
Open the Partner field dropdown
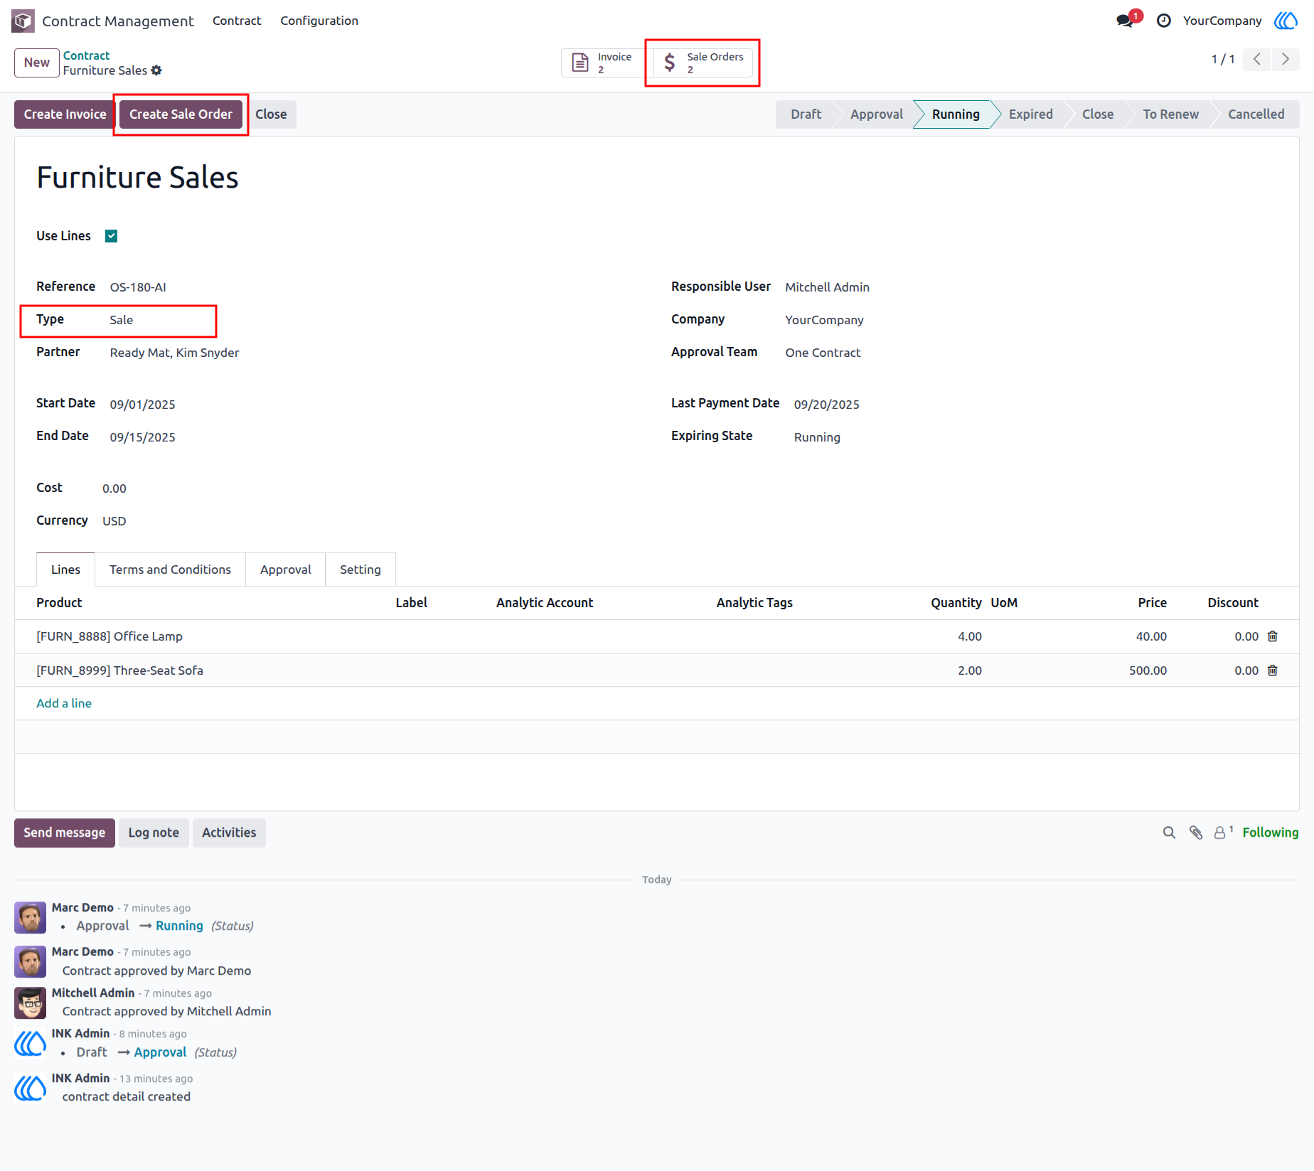coord(174,353)
